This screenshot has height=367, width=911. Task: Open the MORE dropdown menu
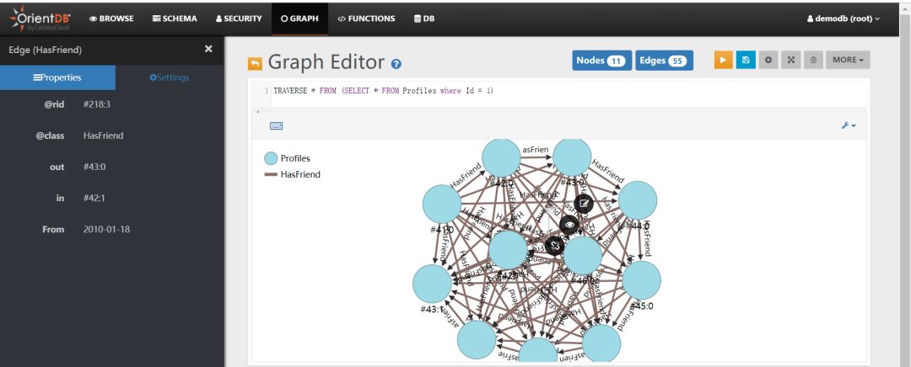pyautogui.click(x=846, y=61)
